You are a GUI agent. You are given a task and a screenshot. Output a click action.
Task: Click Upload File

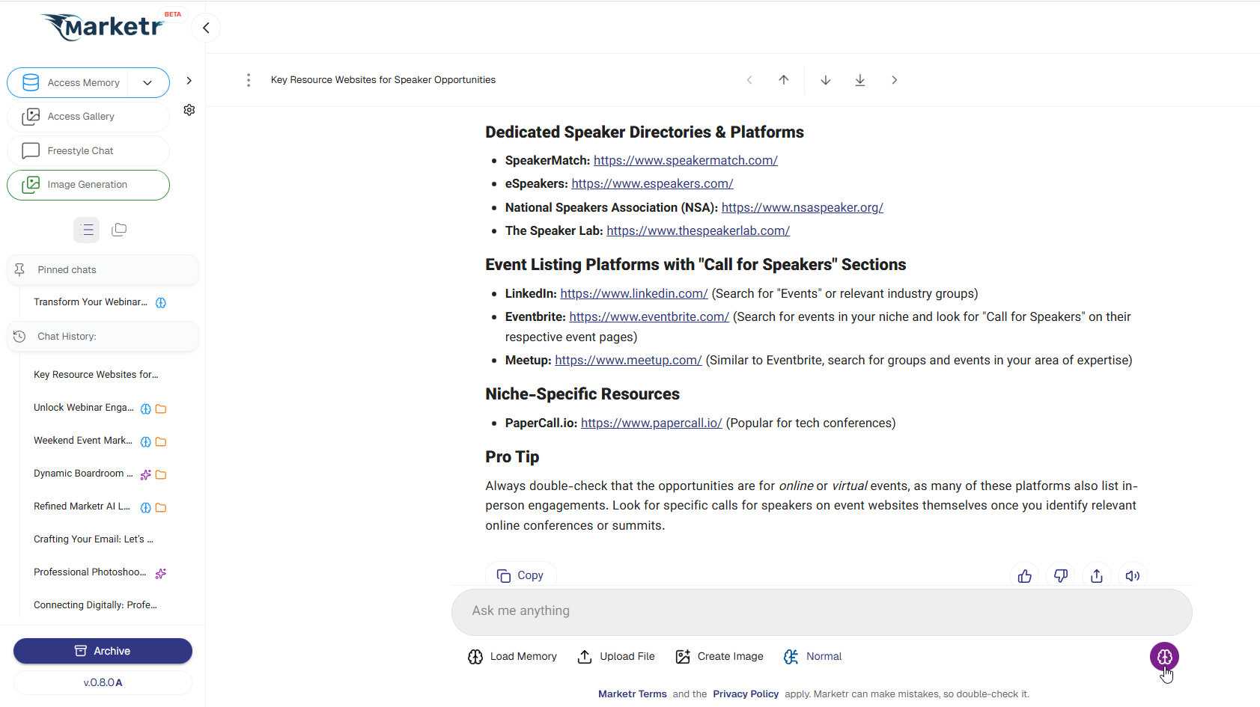[616, 657]
